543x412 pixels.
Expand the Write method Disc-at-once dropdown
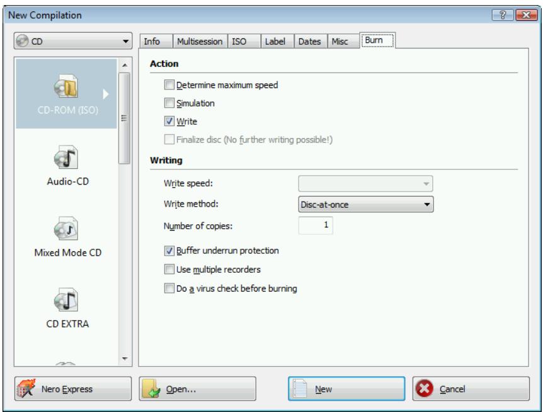[365, 204]
